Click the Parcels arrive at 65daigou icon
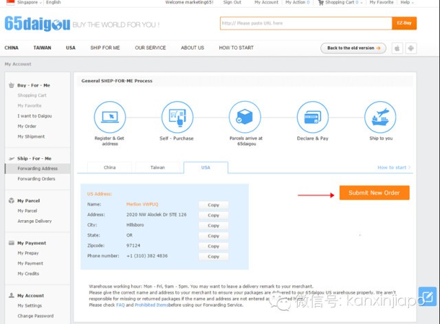The height and width of the screenshot is (324, 440). coord(245,117)
